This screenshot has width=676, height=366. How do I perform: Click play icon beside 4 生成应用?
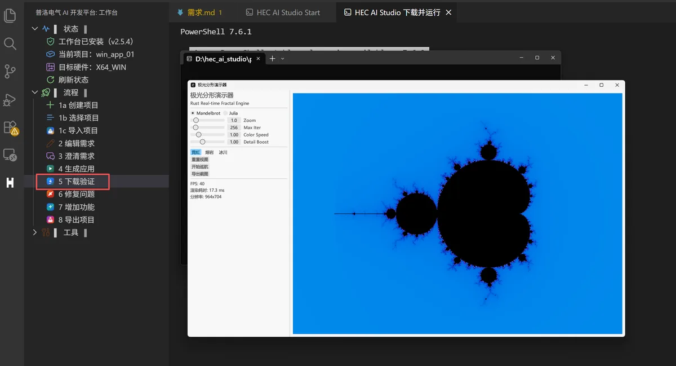[x=50, y=169]
